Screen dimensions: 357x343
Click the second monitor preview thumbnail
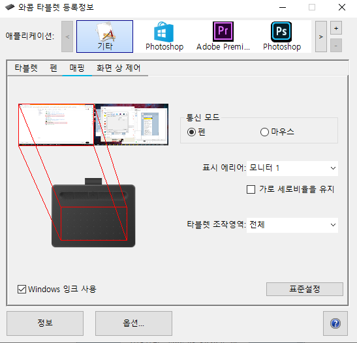[x=131, y=125]
